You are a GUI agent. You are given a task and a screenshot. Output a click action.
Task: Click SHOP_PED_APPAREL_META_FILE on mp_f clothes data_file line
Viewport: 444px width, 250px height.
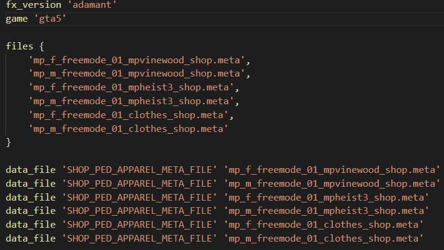pyautogui.click(x=140, y=225)
